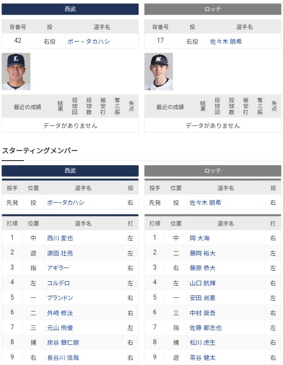Open 岡 大海 player page
Viewport: 283px width, 365px height.
click(x=200, y=238)
